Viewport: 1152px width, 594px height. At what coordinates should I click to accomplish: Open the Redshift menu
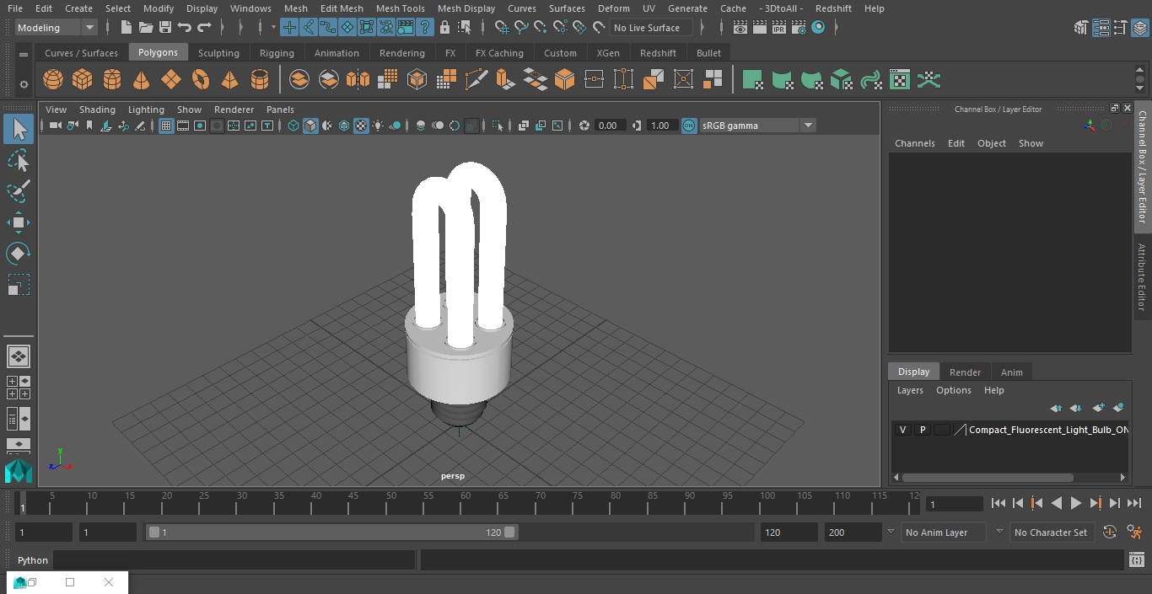tap(833, 8)
